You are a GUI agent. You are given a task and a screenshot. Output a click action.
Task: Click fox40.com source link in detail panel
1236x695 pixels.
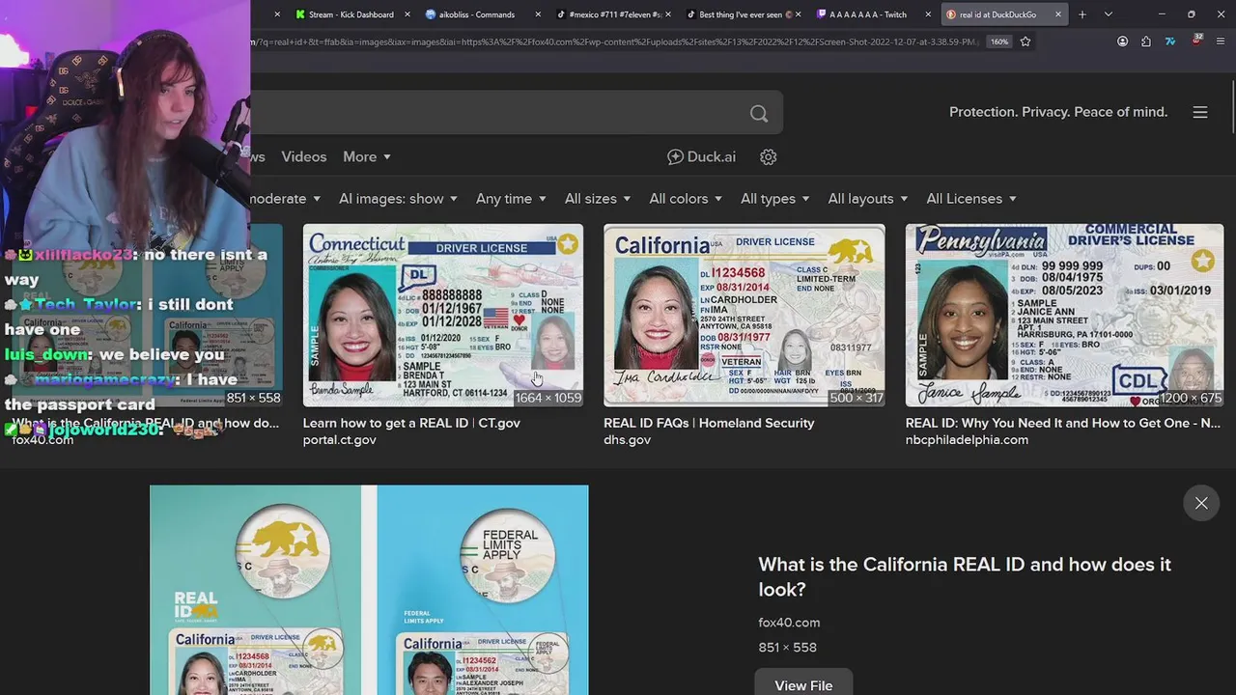(789, 623)
